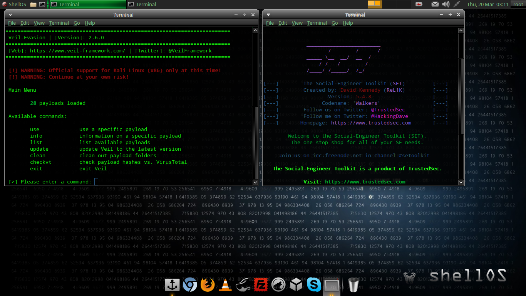Switch to the second Terminal taskbar button

(142, 4)
